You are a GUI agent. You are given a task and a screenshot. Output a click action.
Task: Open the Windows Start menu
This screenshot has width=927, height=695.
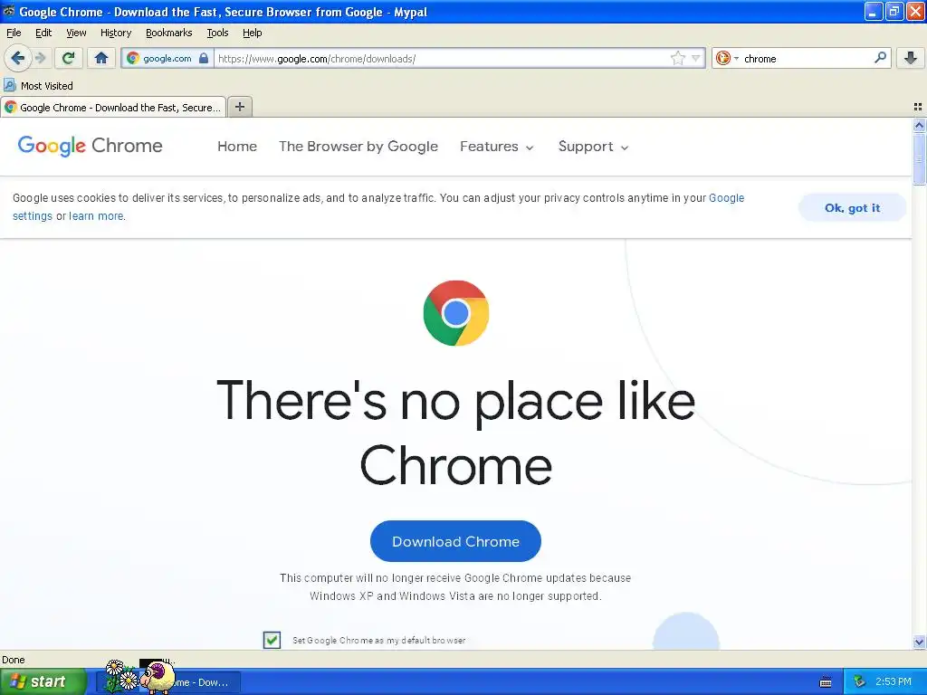[43, 681]
